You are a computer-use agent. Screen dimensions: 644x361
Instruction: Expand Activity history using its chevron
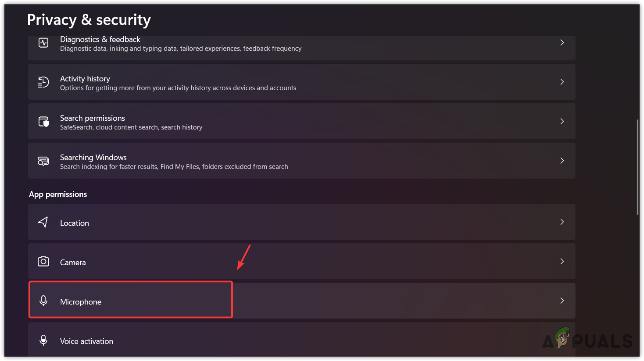562,82
